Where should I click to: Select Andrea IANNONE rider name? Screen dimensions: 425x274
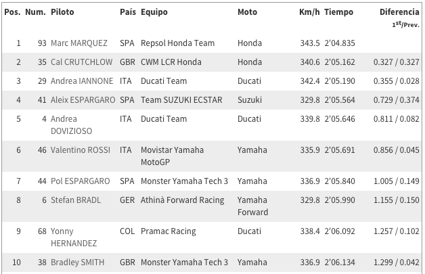click(82, 81)
